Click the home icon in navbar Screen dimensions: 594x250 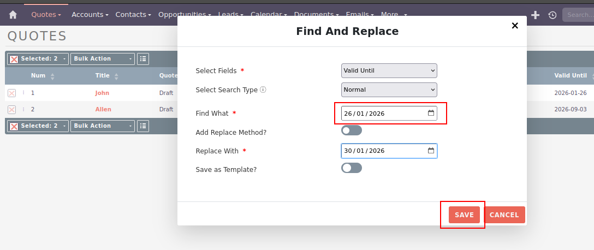coord(13,15)
